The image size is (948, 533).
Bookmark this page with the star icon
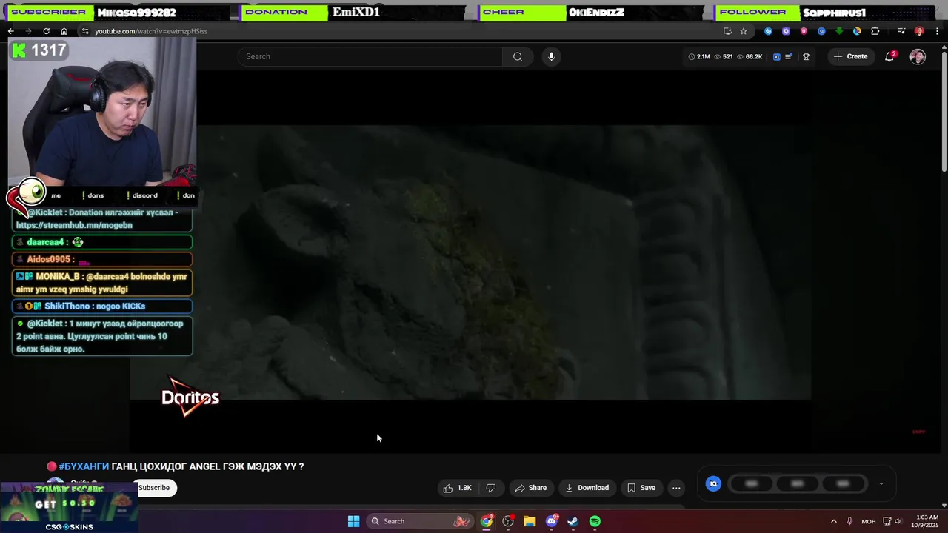744,31
